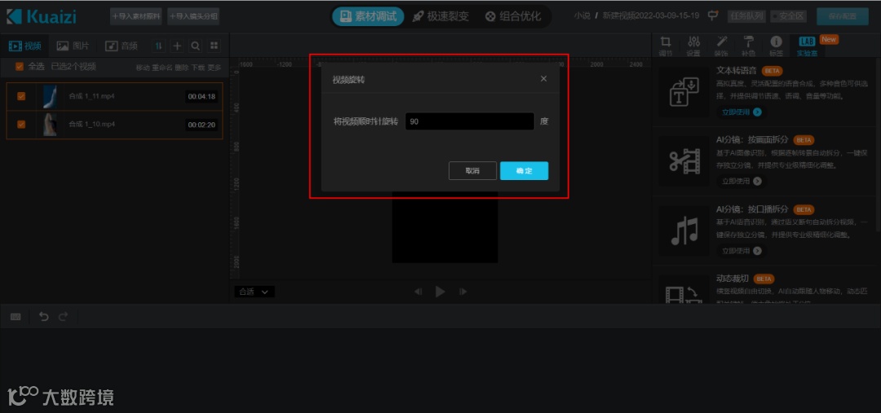Click the black preview canvas
Image resolution: width=881 pixels, height=413 pixels.
(x=445, y=227)
